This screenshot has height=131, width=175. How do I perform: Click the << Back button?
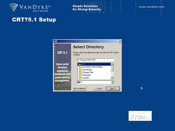point(99,88)
